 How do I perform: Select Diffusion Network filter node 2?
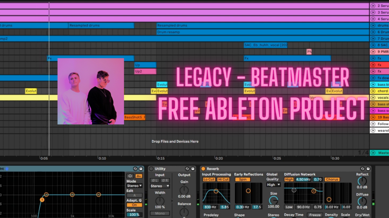click(314, 191)
